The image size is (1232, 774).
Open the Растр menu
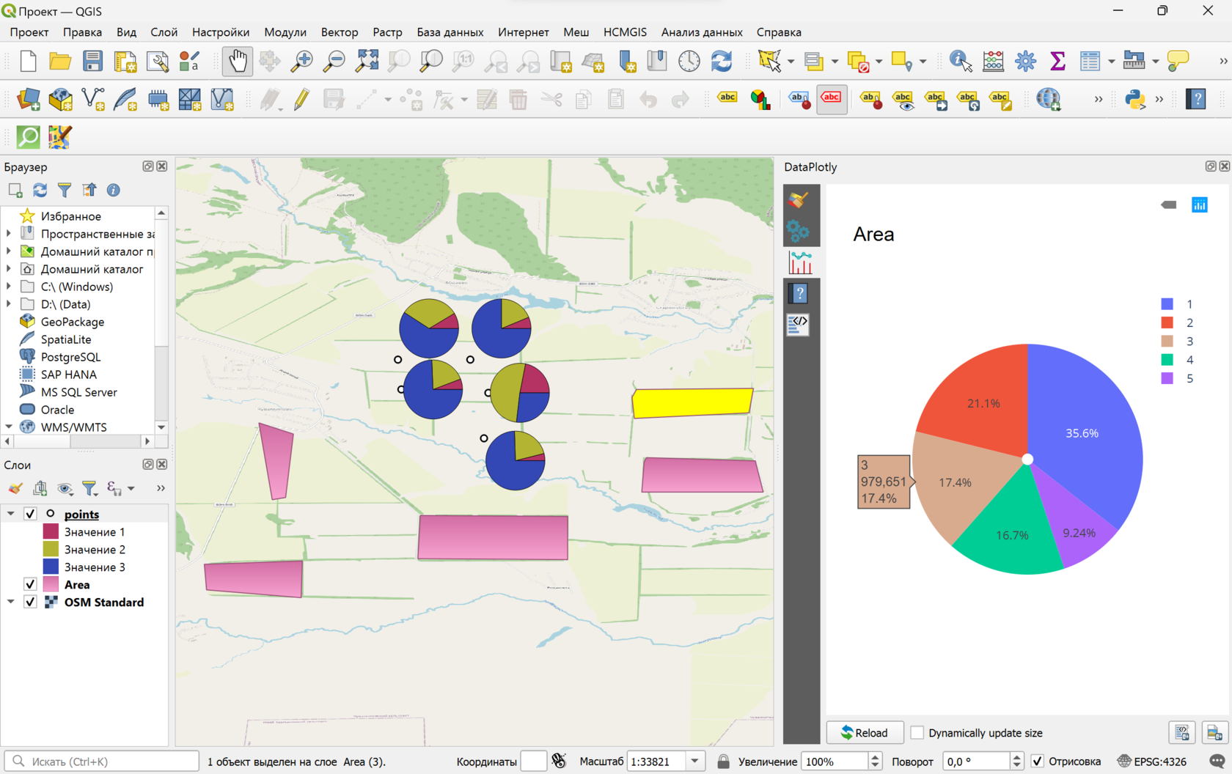coord(387,32)
